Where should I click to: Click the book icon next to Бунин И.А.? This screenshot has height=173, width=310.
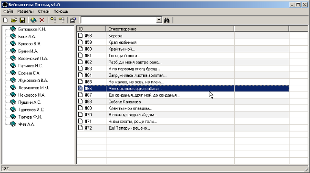(x=13, y=51)
